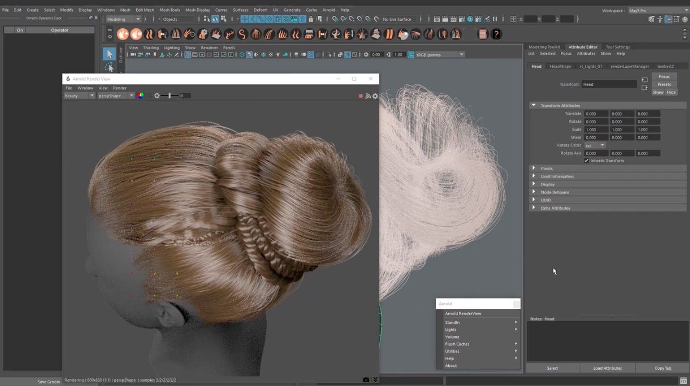Click the Operator column header
The width and height of the screenshot is (690, 386).
click(59, 30)
